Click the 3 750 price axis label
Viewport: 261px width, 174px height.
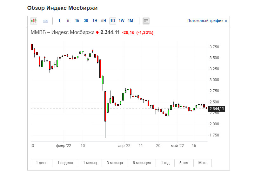[214, 47]
